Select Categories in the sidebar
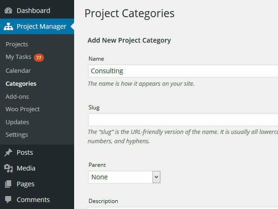 [21, 83]
